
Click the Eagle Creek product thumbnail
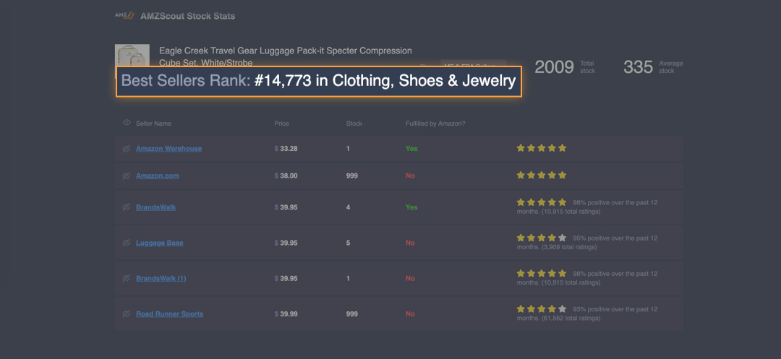(132, 56)
